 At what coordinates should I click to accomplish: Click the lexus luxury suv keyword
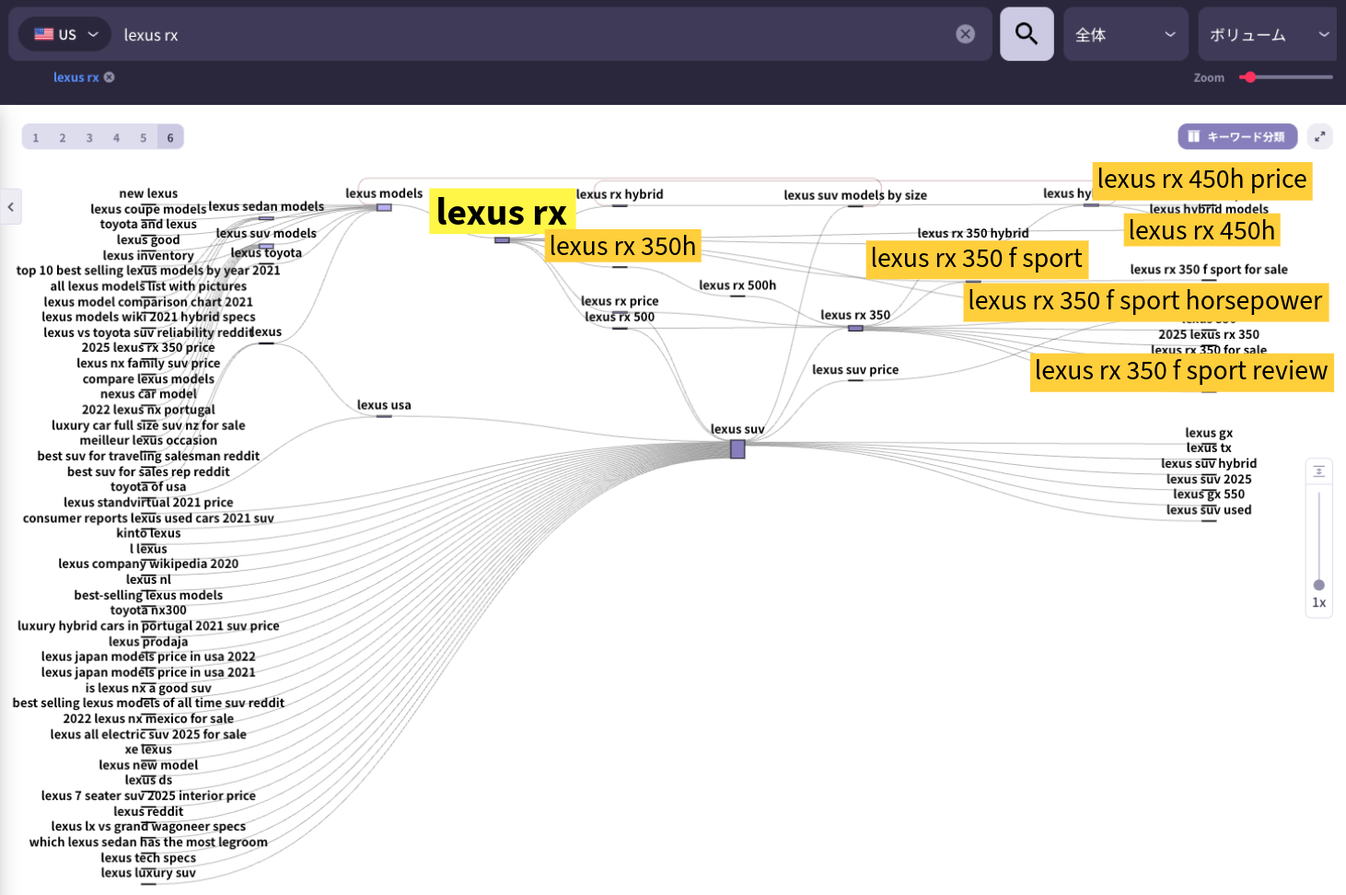point(148,873)
